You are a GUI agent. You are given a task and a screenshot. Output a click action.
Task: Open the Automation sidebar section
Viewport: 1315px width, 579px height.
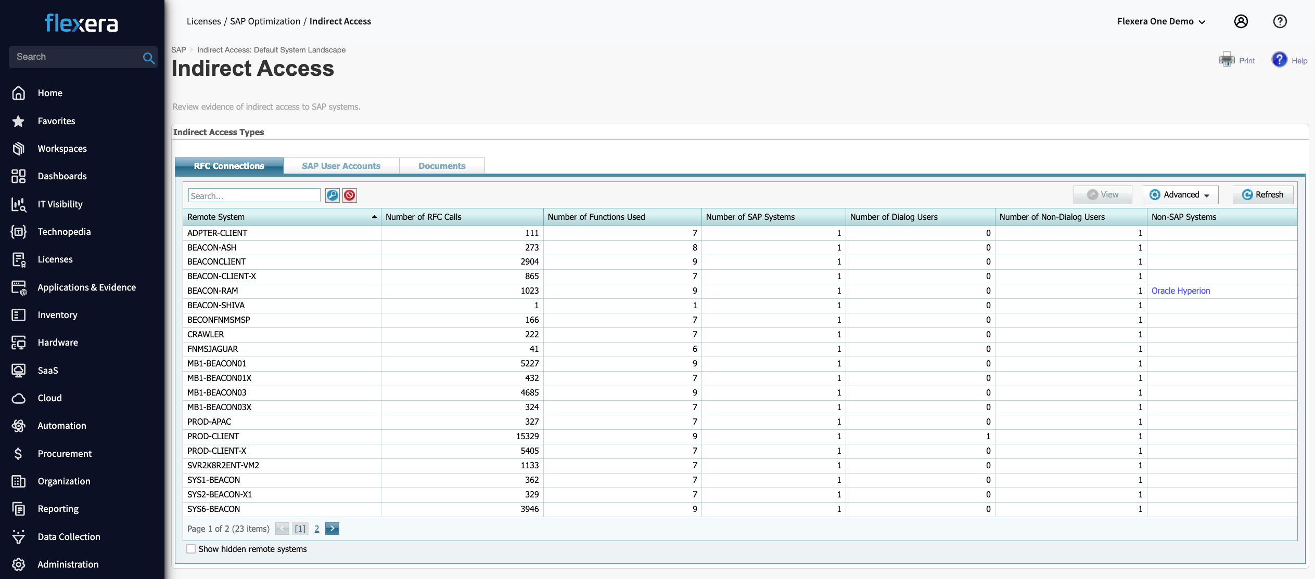[62, 426]
